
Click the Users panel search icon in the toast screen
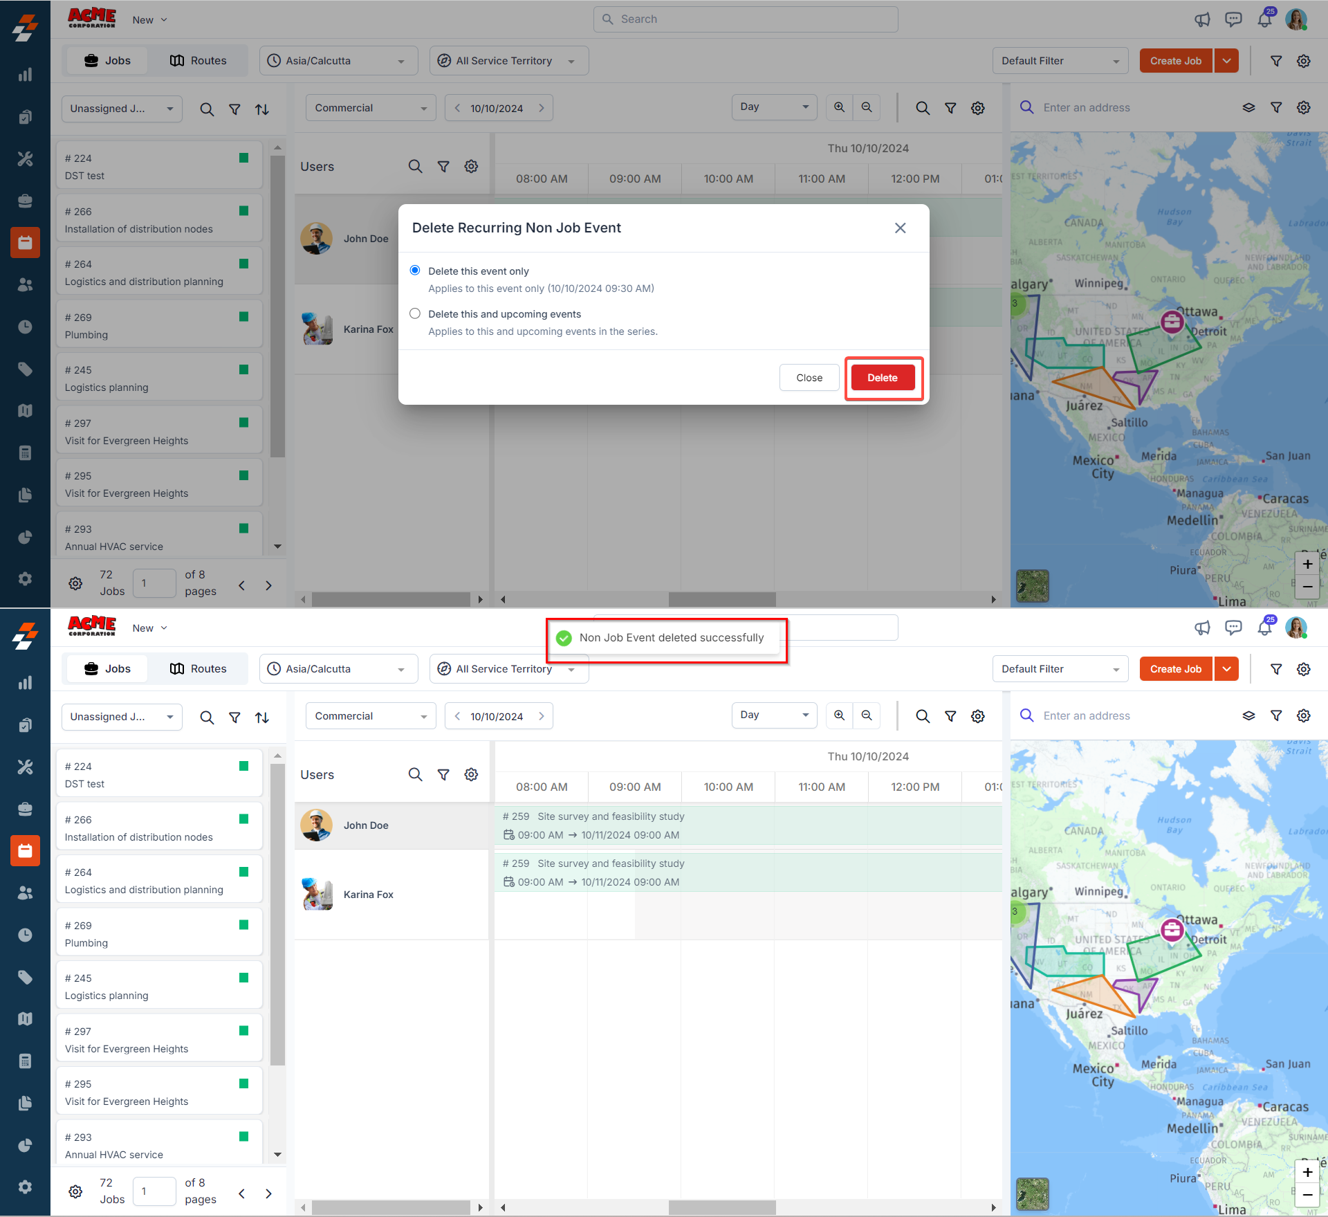(415, 775)
